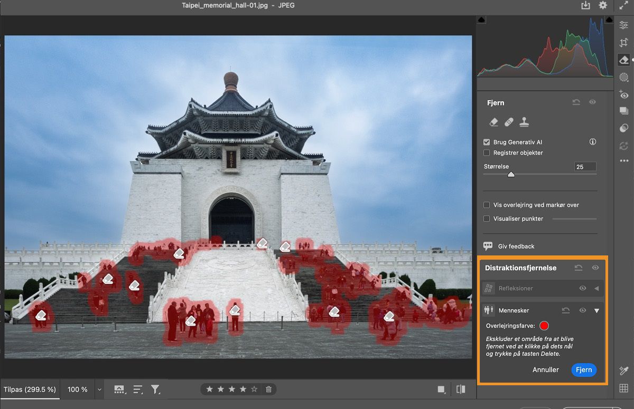Collapse the Mennesker section

[x=596, y=311]
